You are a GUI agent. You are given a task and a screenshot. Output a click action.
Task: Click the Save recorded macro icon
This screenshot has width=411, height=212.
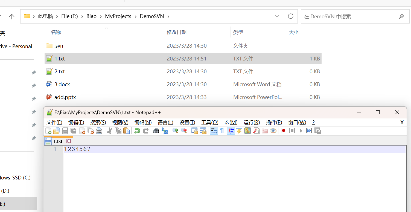(317, 131)
